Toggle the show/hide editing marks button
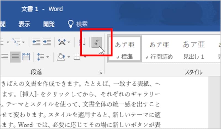221x129 pixels. coord(97,42)
